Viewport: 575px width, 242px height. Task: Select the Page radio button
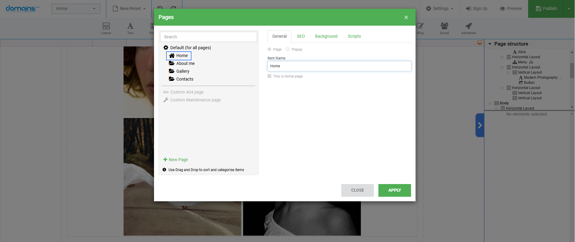click(x=269, y=49)
